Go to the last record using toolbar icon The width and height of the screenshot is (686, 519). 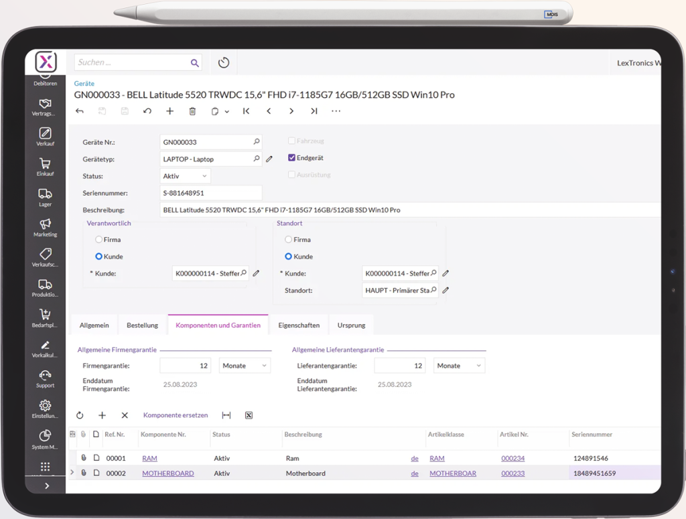click(x=314, y=111)
